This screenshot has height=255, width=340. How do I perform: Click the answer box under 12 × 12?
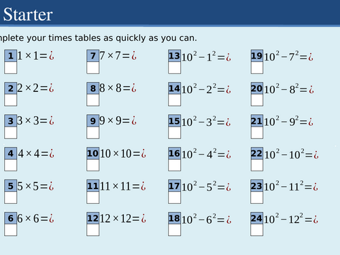(x=93, y=230)
